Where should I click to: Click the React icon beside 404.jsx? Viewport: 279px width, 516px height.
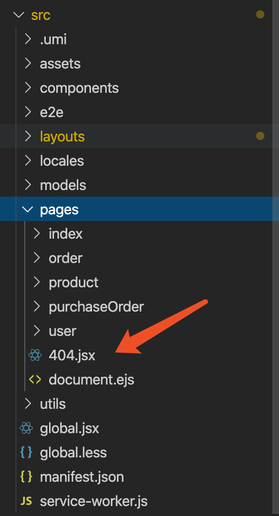[35, 355]
